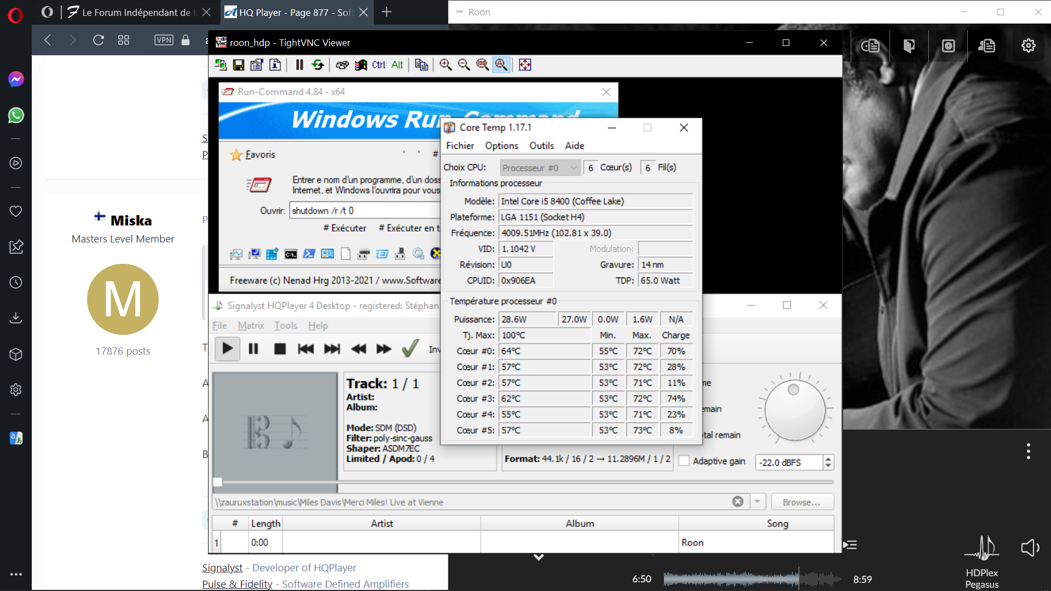Open Favoris in Run-Command window
Viewport: 1051px width, 591px height.
[x=253, y=155]
